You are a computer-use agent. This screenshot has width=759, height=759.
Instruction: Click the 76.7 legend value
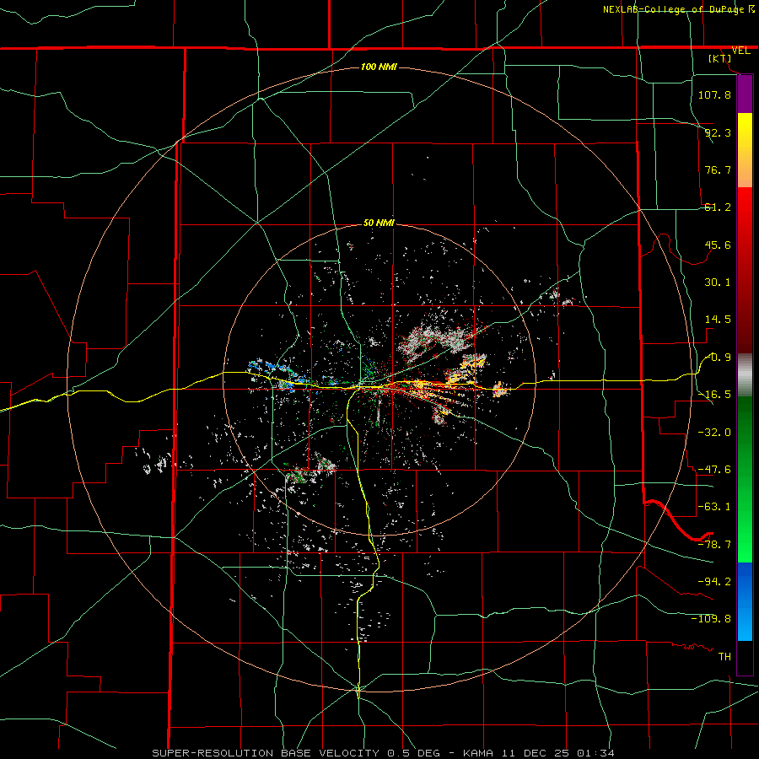point(718,170)
